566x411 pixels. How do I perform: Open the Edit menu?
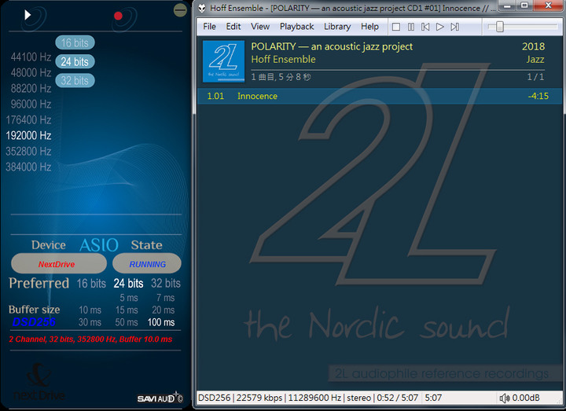(x=233, y=27)
